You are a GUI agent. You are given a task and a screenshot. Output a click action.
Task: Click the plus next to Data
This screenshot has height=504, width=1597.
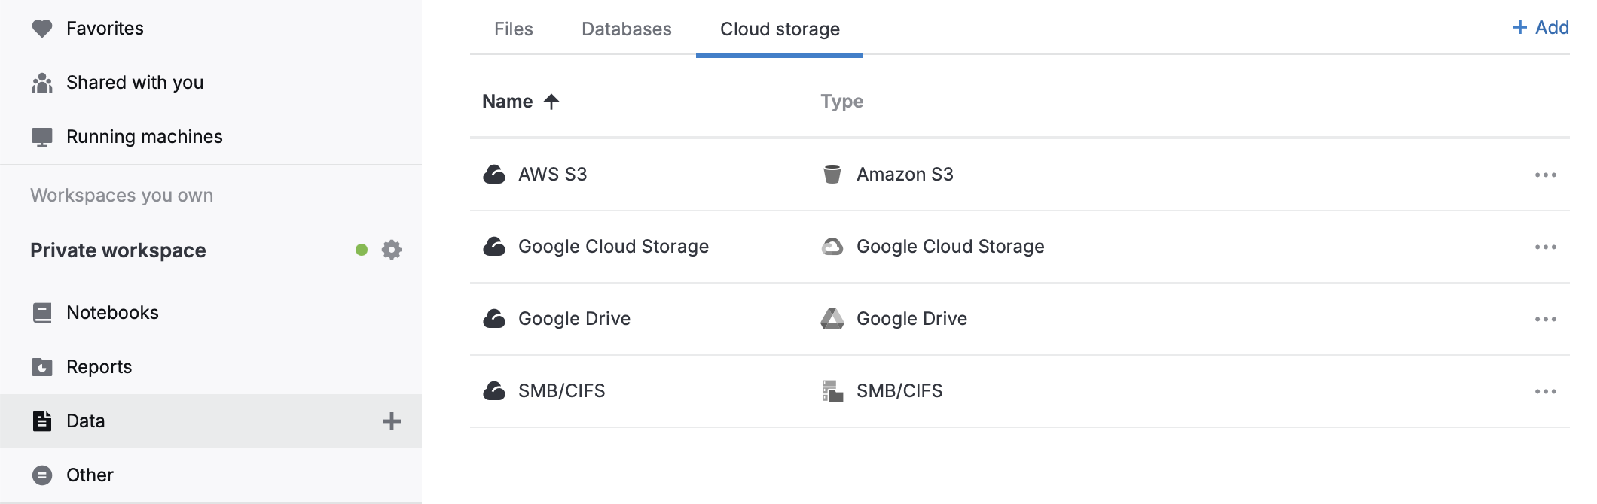click(x=391, y=422)
